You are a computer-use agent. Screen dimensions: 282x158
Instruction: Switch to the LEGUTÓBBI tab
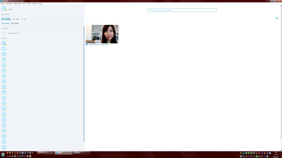click(14, 24)
